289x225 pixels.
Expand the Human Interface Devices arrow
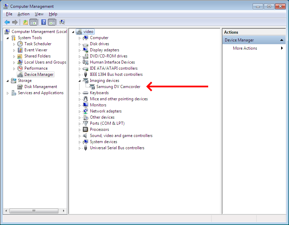click(79, 63)
